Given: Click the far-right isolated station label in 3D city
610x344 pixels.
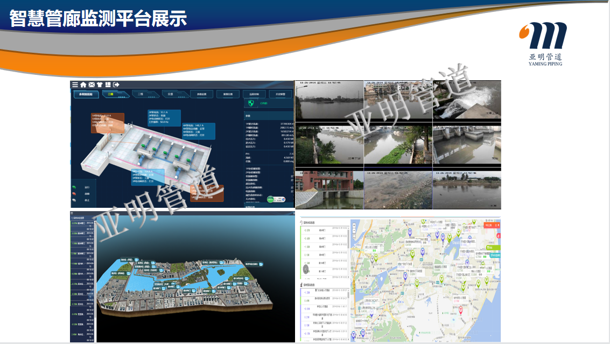Looking at the screenshot, I should (x=254, y=264).
